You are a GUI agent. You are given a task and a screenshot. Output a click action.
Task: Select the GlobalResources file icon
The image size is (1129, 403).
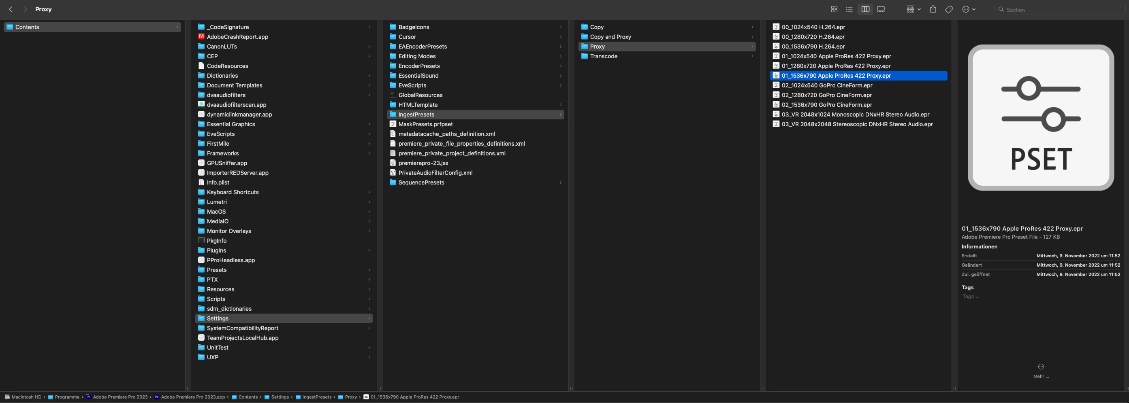tap(393, 95)
